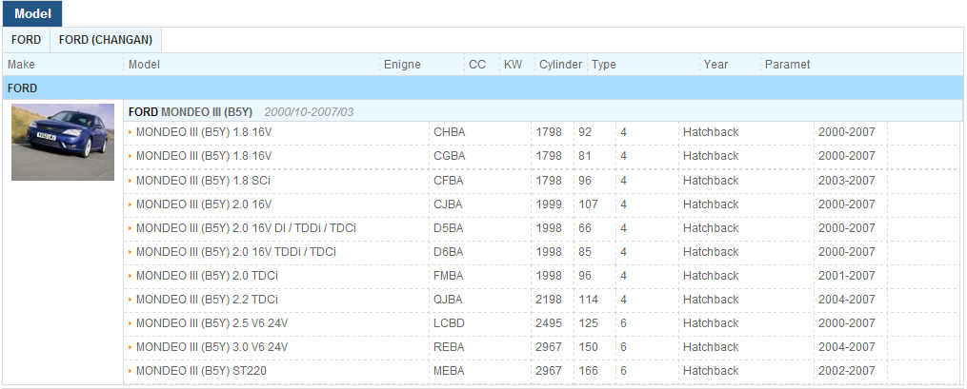The height and width of the screenshot is (389, 967).
Task: Click engine code D5BA
Action: coord(449,228)
